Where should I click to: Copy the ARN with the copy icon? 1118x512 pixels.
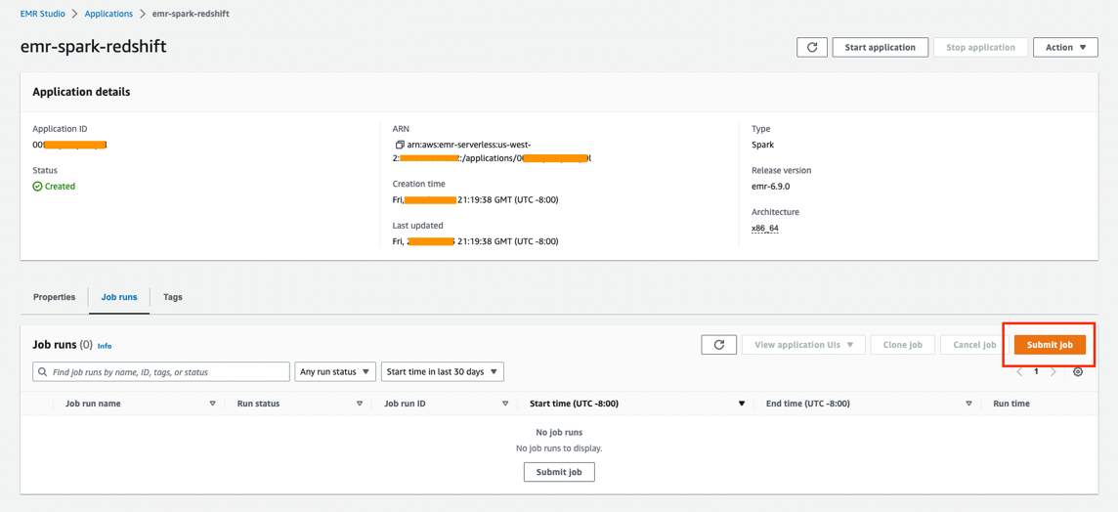400,145
